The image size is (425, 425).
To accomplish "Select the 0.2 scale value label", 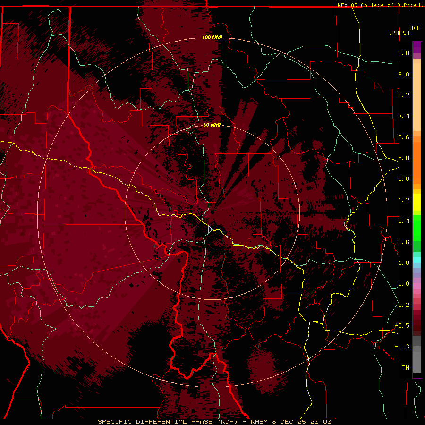I will click(x=404, y=305).
